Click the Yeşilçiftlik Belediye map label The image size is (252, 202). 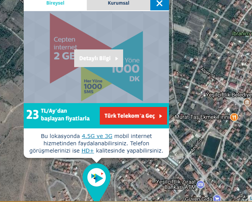(229, 95)
